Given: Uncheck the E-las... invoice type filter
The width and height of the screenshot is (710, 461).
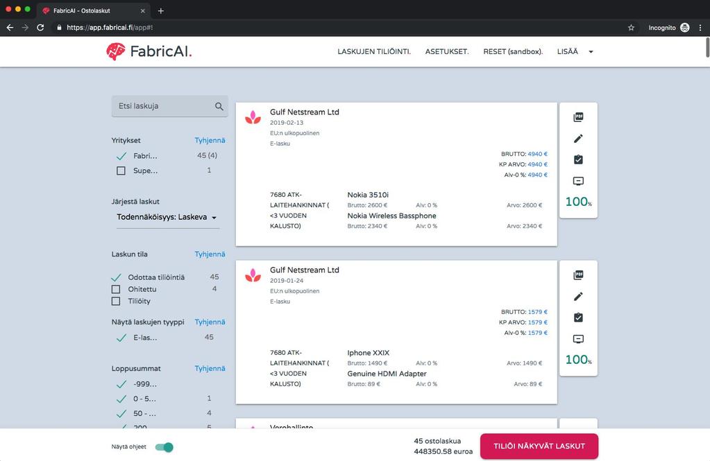Looking at the screenshot, I should tap(121, 338).
